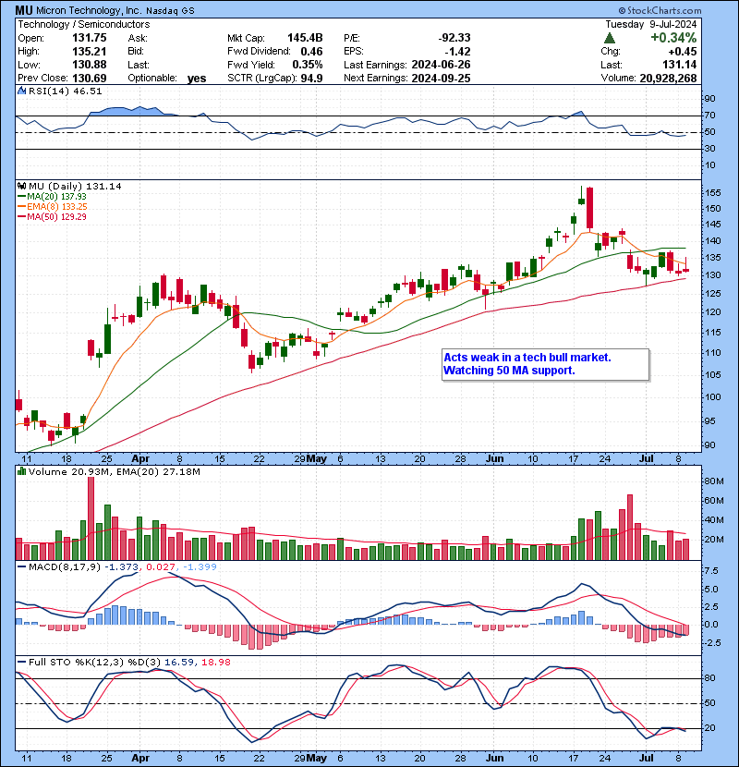
Task: Click the Prev Close value 130.69
Action: point(89,78)
